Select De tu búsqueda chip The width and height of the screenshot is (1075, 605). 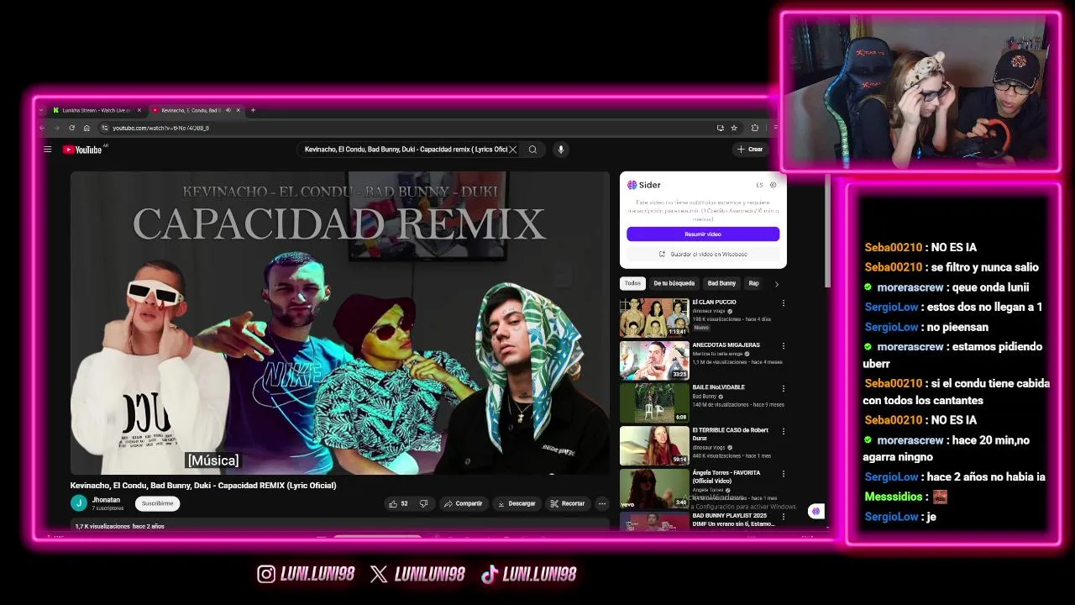(674, 283)
